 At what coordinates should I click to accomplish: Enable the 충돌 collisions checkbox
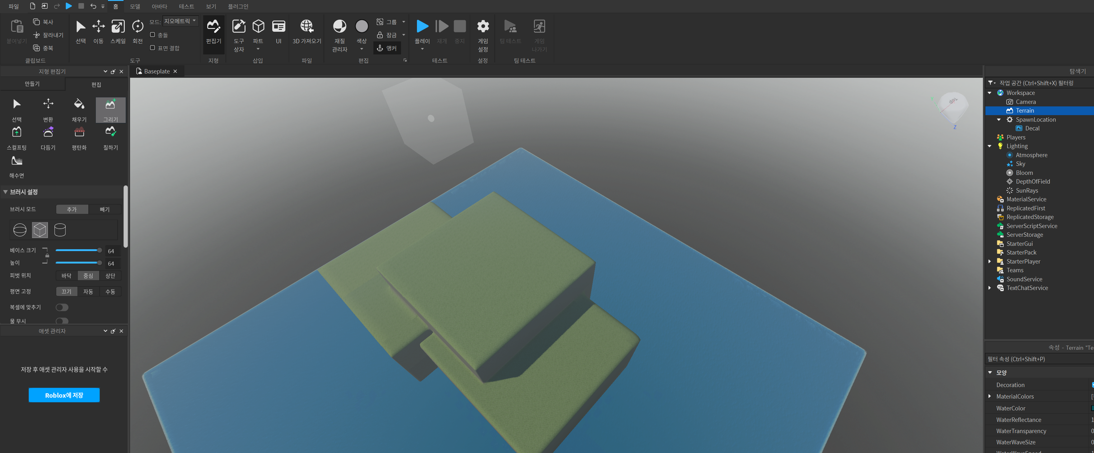(x=152, y=35)
